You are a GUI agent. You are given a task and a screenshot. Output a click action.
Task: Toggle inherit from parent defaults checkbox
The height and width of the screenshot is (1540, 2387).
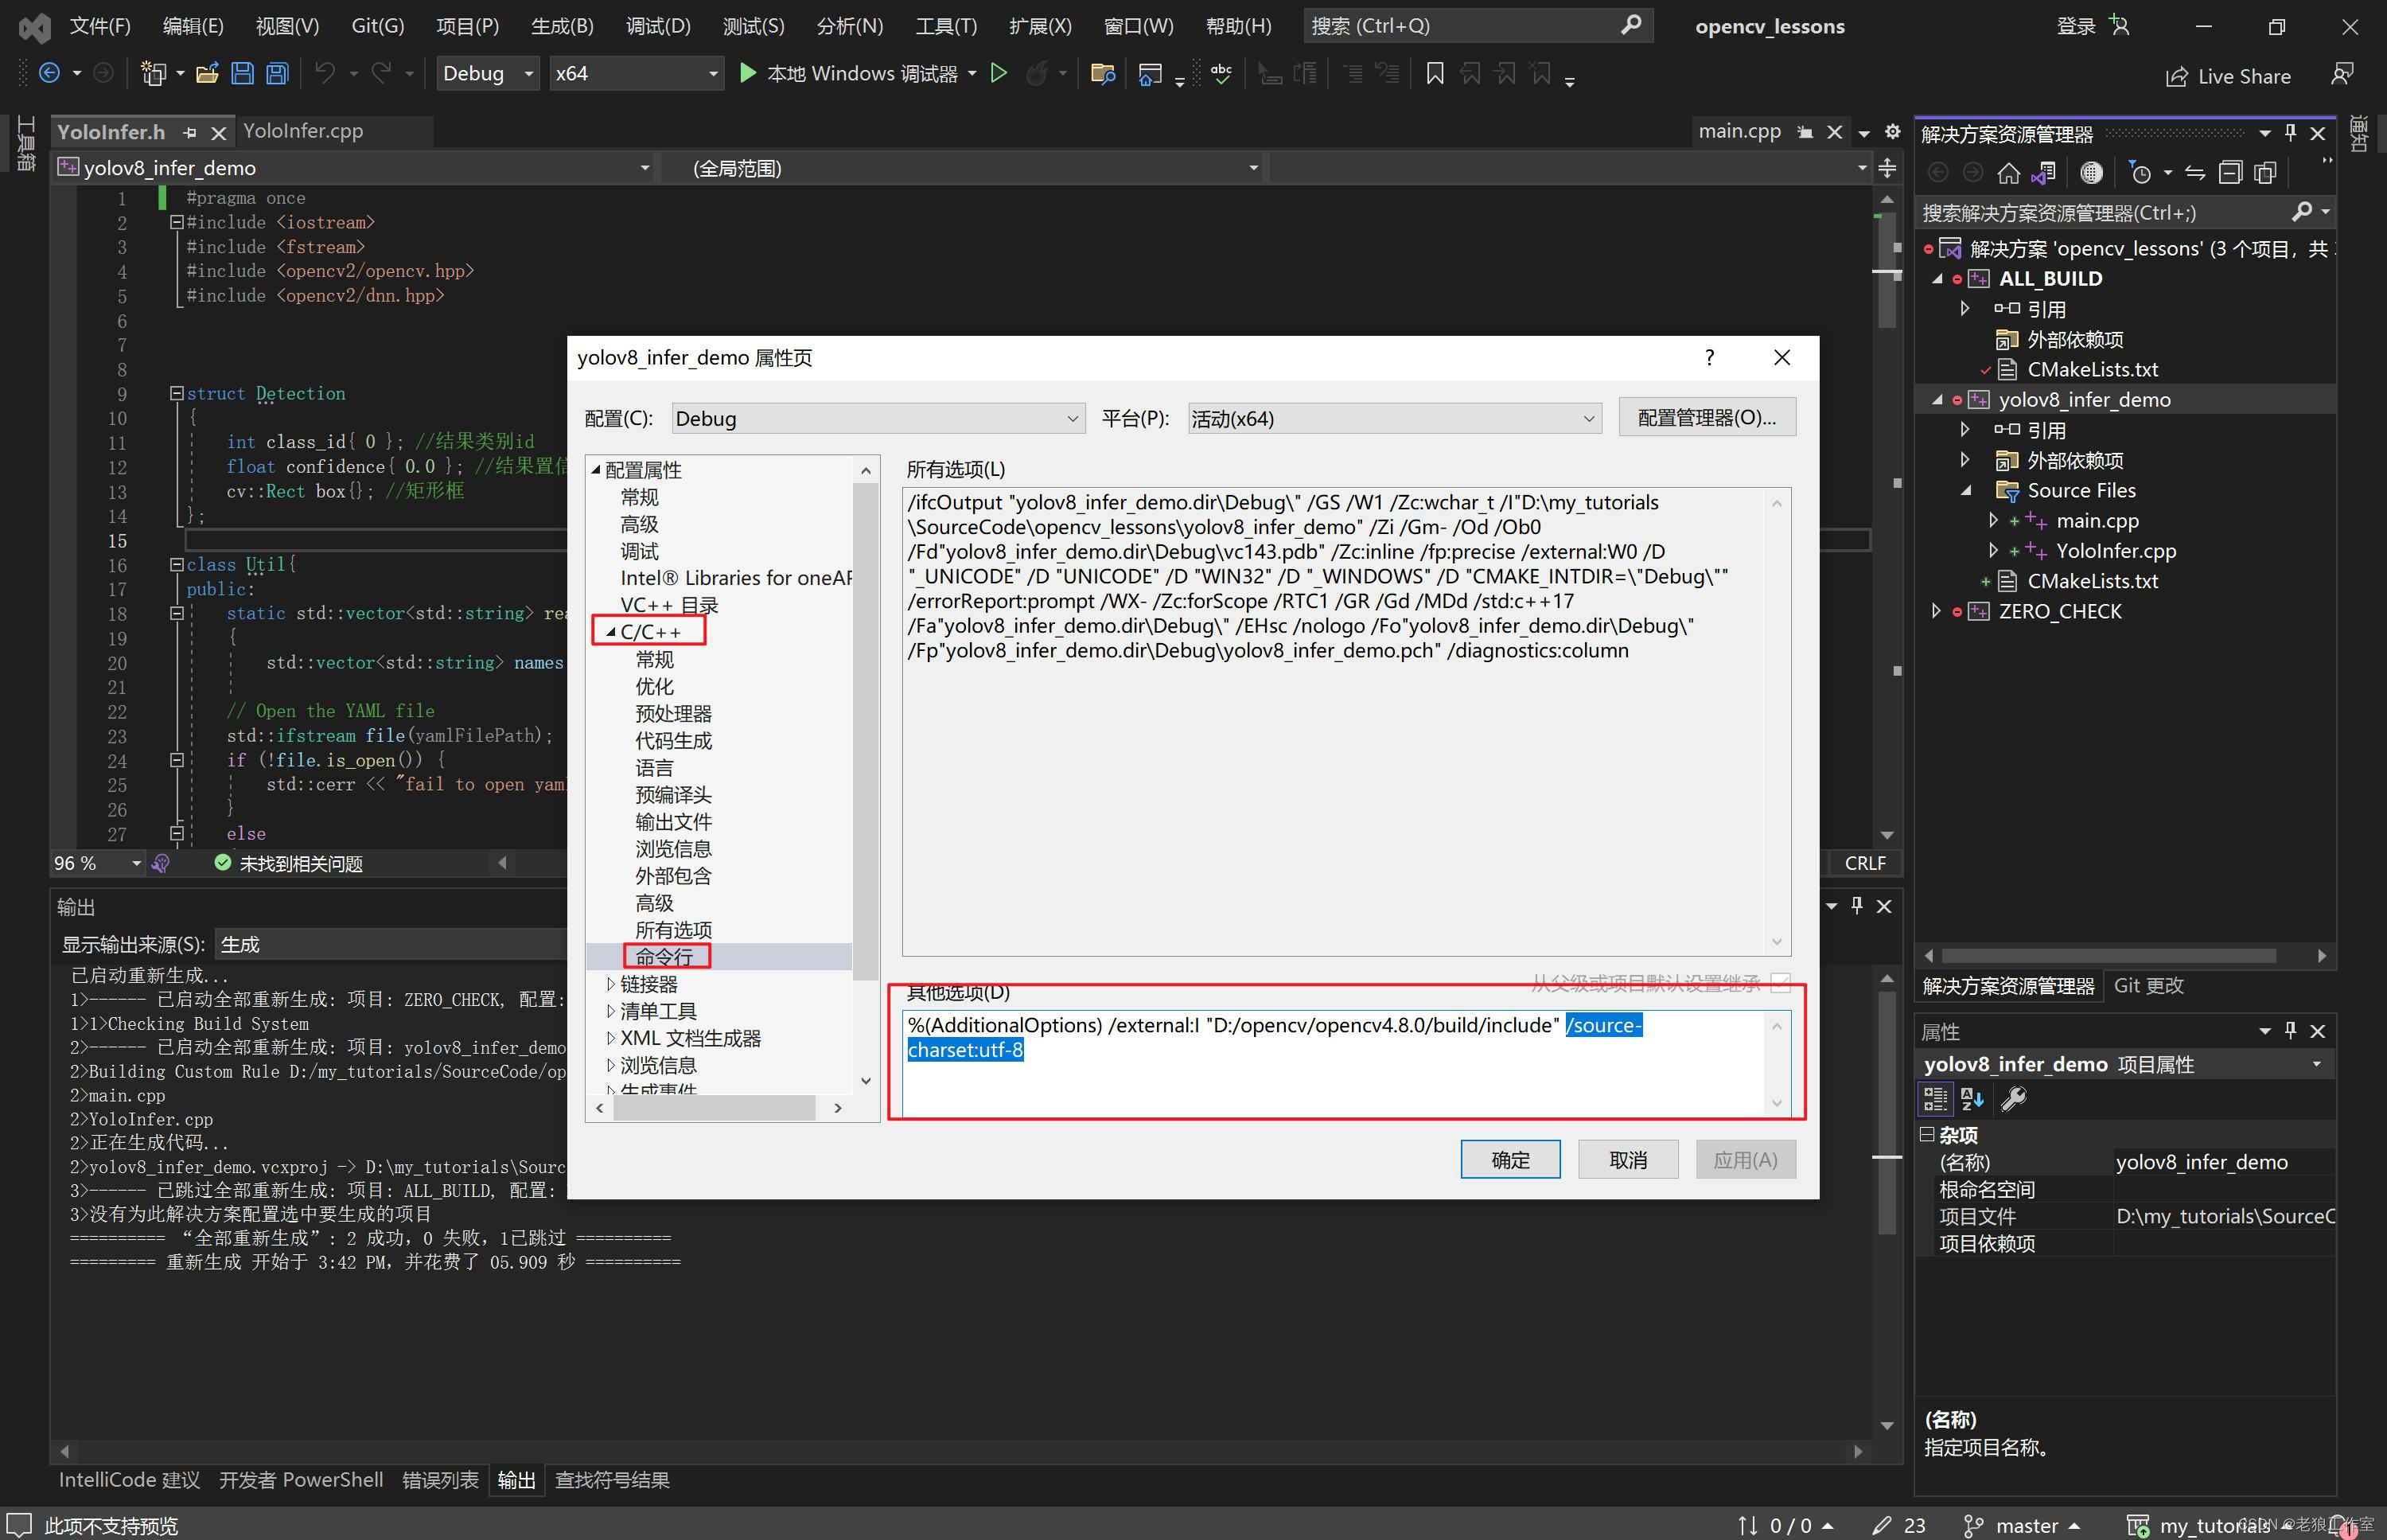(x=1780, y=983)
